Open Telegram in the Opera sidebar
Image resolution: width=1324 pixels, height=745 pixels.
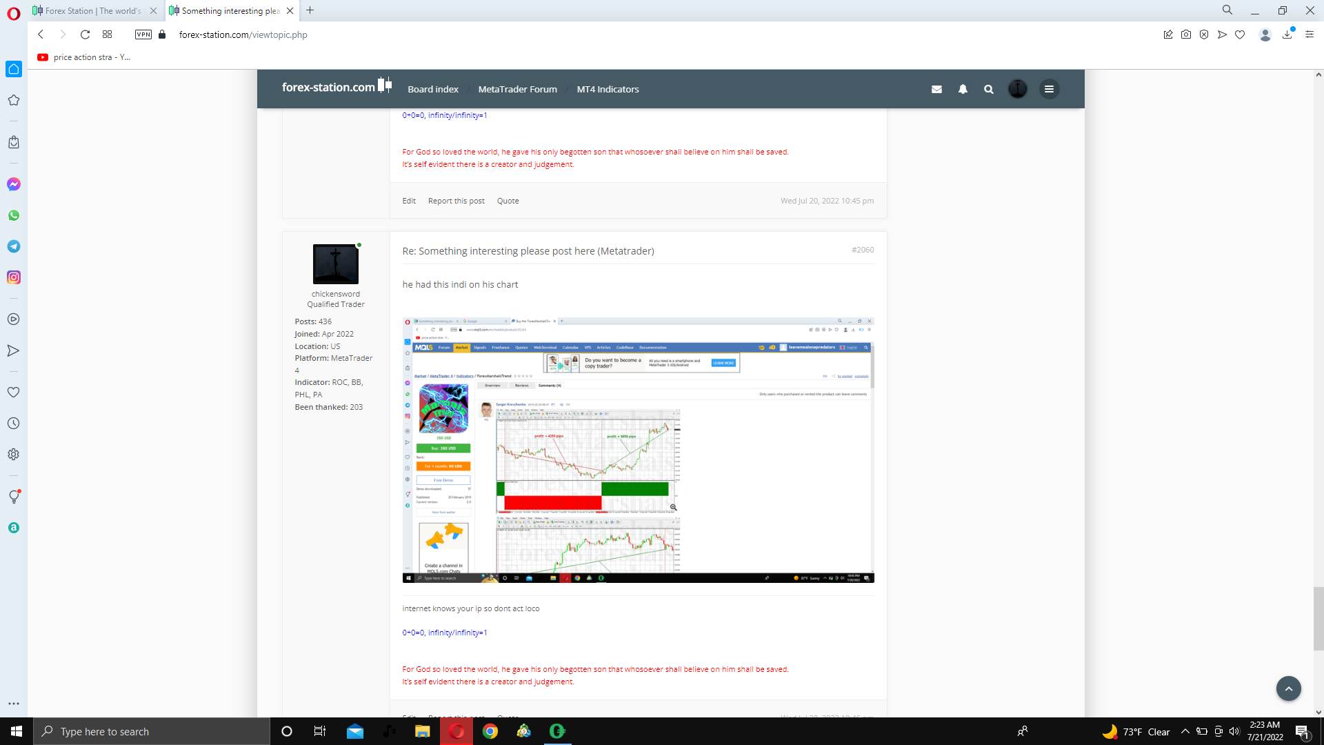coord(14,246)
